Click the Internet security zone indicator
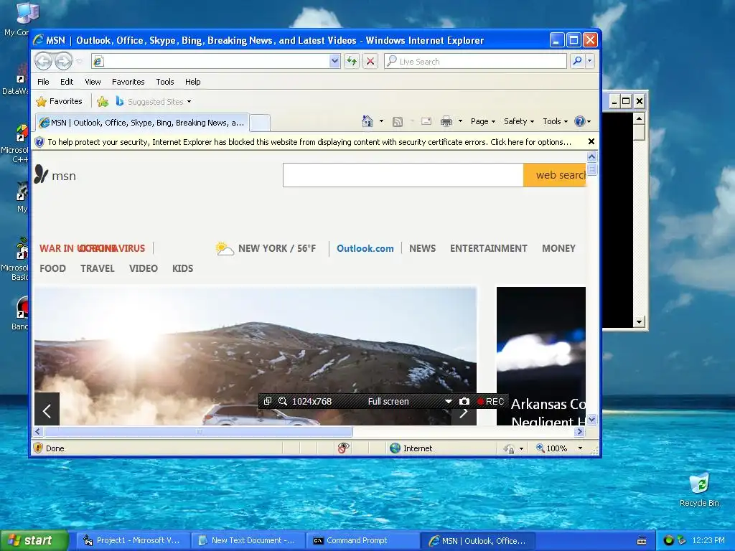Screen dimensions: 735x551 pos(411,448)
